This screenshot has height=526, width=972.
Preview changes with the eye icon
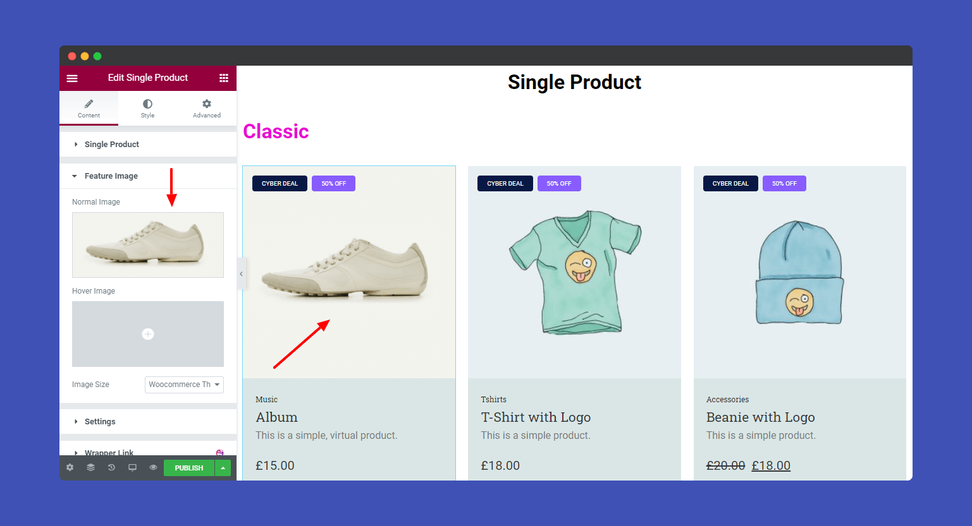tap(153, 467)
